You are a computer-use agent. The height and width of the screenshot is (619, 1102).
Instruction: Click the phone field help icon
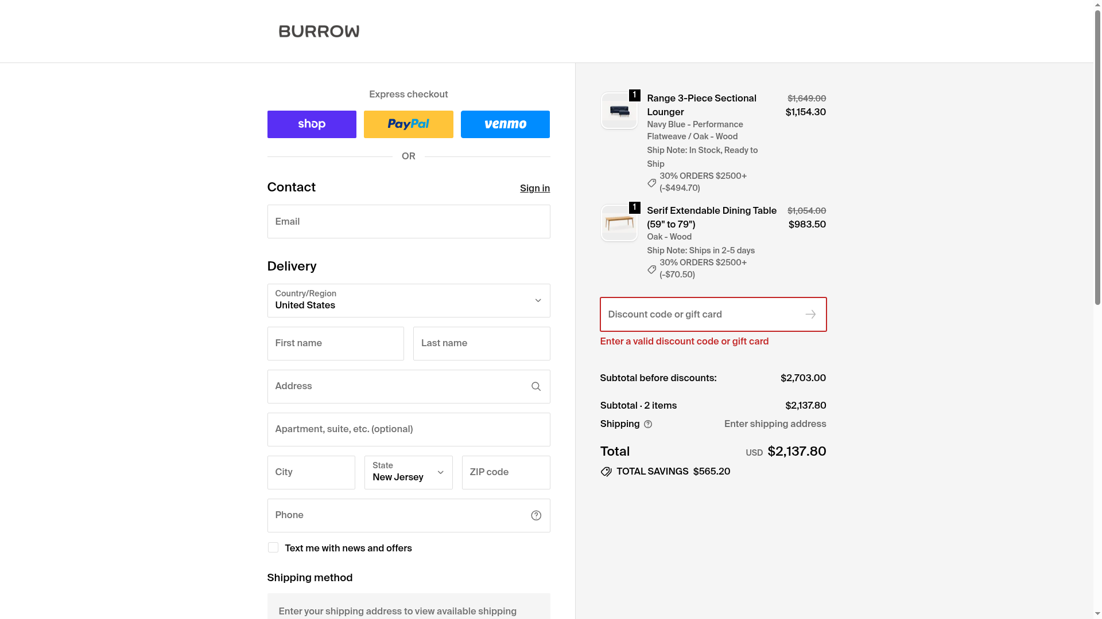pos(536,516)
